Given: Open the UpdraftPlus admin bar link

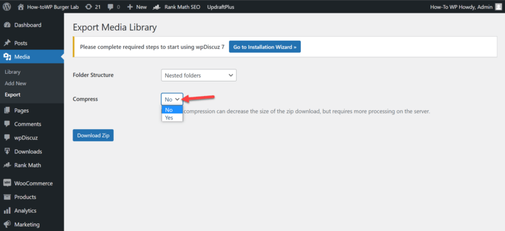Looking at the screenshot, I should 221,7.
